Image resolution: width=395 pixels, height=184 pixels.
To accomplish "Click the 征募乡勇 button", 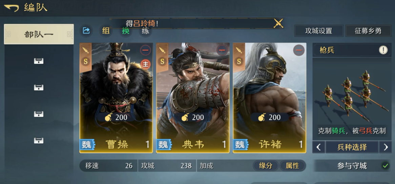I will [x=368, y=31].
